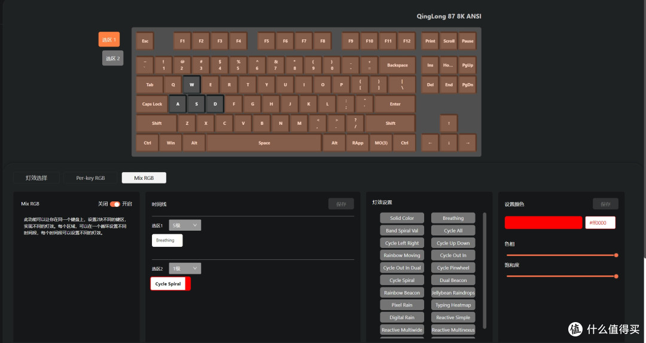
Task: Choose Band Spiral Val effect
Action: tap(402, 231)
